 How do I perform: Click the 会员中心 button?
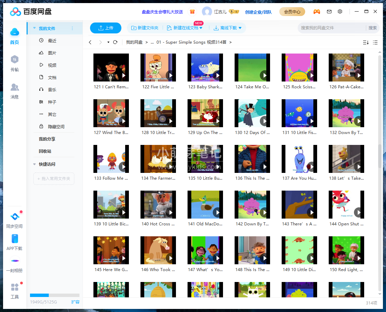point(292,12)
